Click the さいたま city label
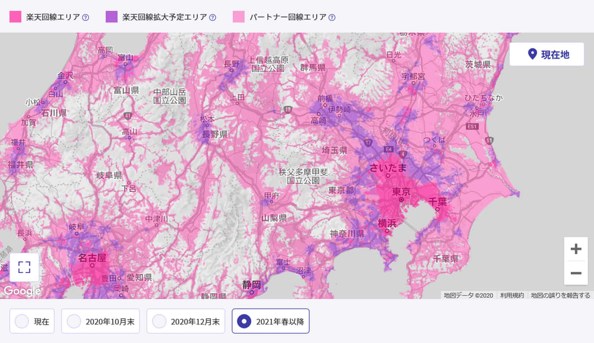Viewport: 594px width, 343px height. 388,167
